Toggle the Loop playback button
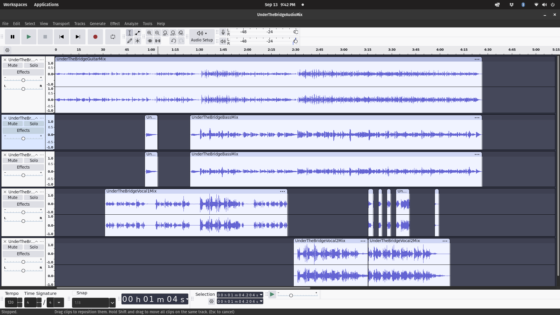Screen dimensions: 560x315 click(113, 37)
